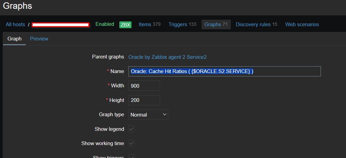Switch to the Graph tab
Screen dimensions: 346x158
tap(14, 39)
